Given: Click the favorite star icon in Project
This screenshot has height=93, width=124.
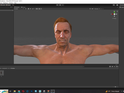Looking at the screenshot, I should pyautogui.click(x=114, y=67).
